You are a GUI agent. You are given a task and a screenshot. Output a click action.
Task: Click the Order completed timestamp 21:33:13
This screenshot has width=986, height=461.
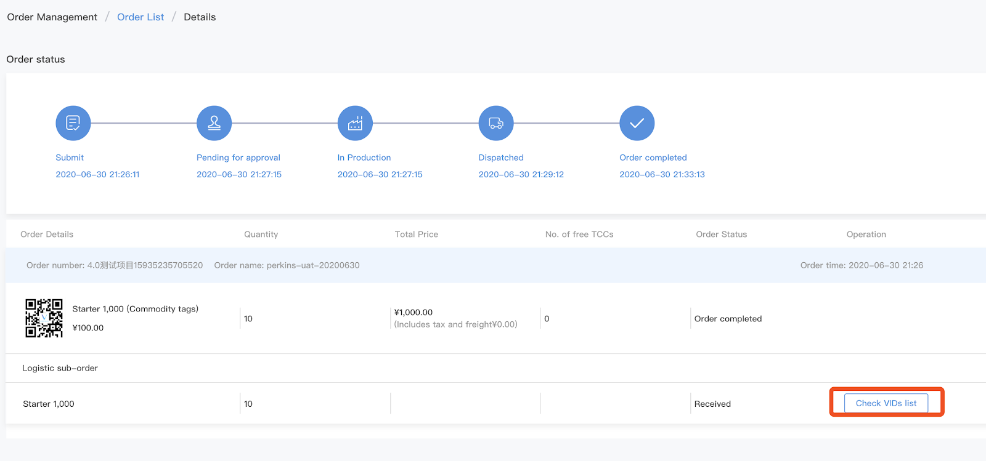[662, 174]
